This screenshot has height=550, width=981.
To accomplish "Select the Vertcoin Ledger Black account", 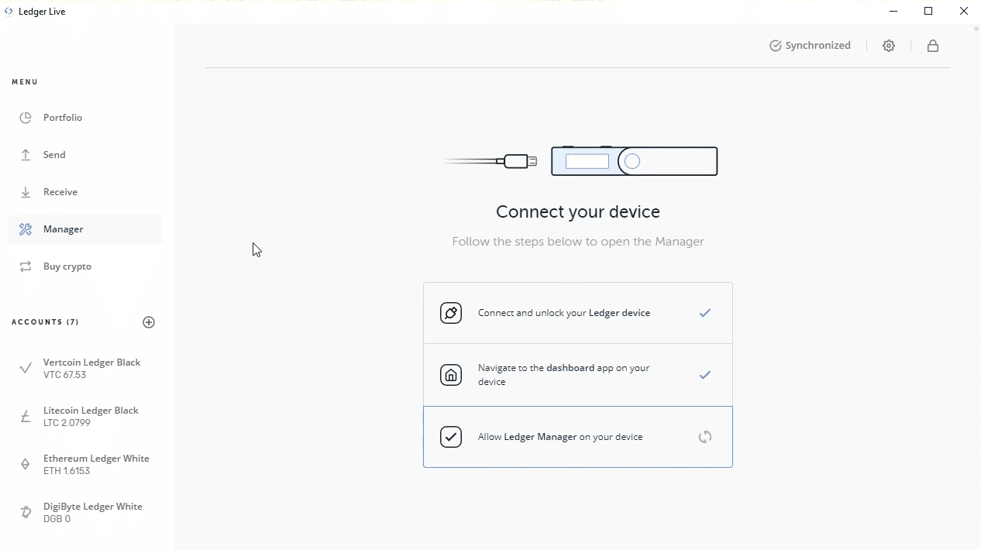I will coord(91,368).
